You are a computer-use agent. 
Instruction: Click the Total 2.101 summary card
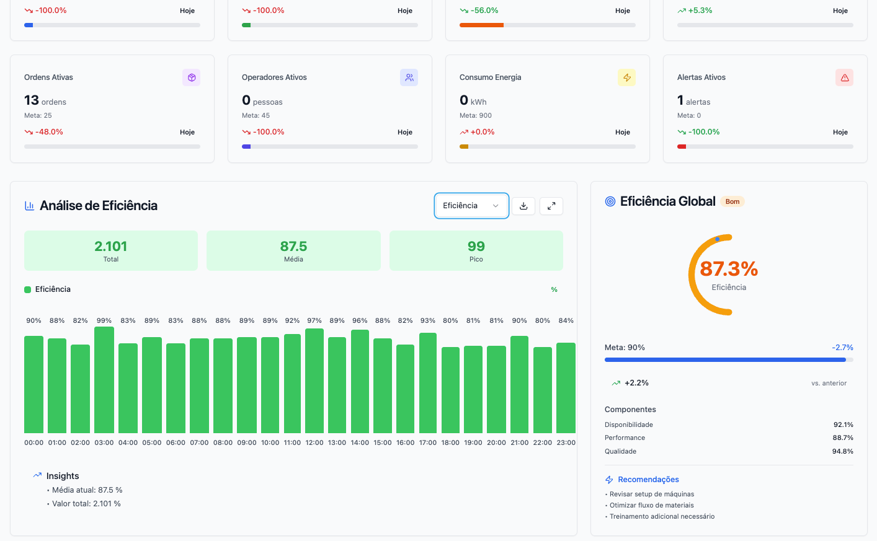click(111, 251)
